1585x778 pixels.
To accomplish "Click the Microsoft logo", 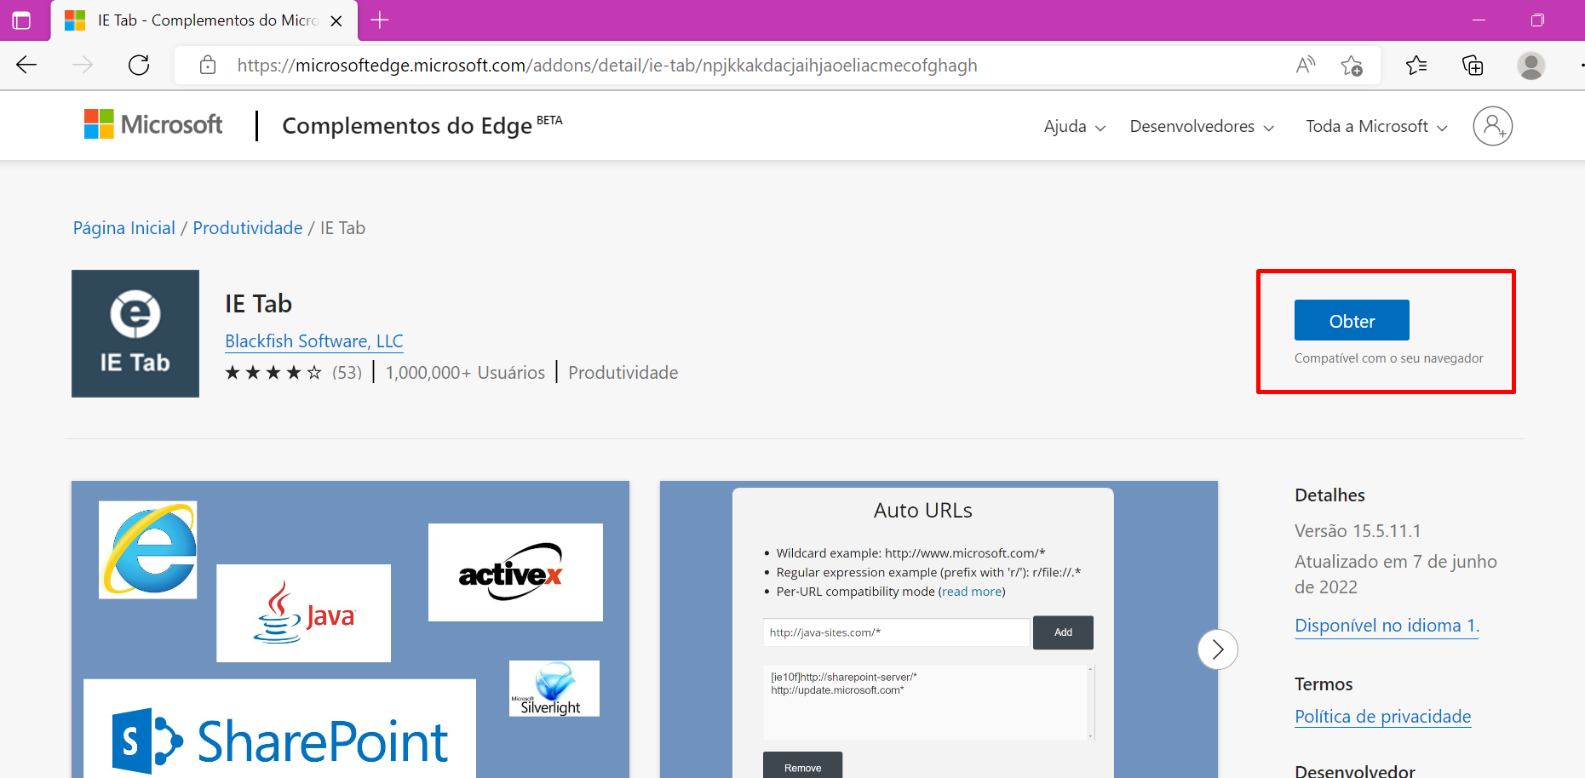I will point(153,124).
